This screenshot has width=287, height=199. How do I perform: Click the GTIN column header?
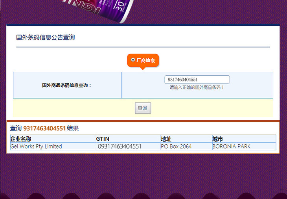coord(128,139)
